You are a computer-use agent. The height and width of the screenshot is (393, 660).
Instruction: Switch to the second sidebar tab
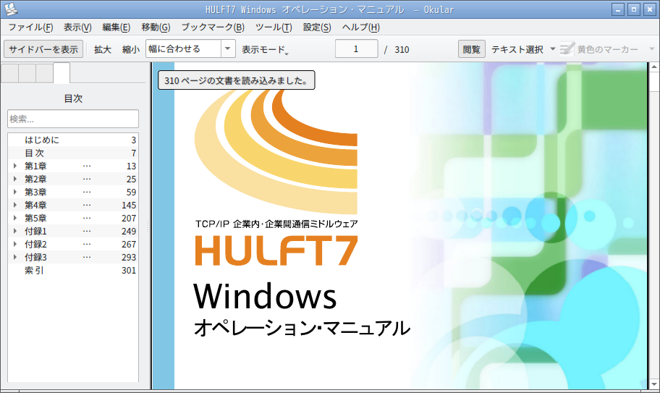[27, 74]
